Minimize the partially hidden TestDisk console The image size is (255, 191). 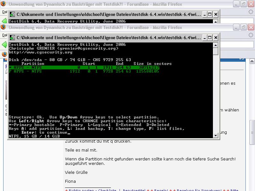(205, 14)
